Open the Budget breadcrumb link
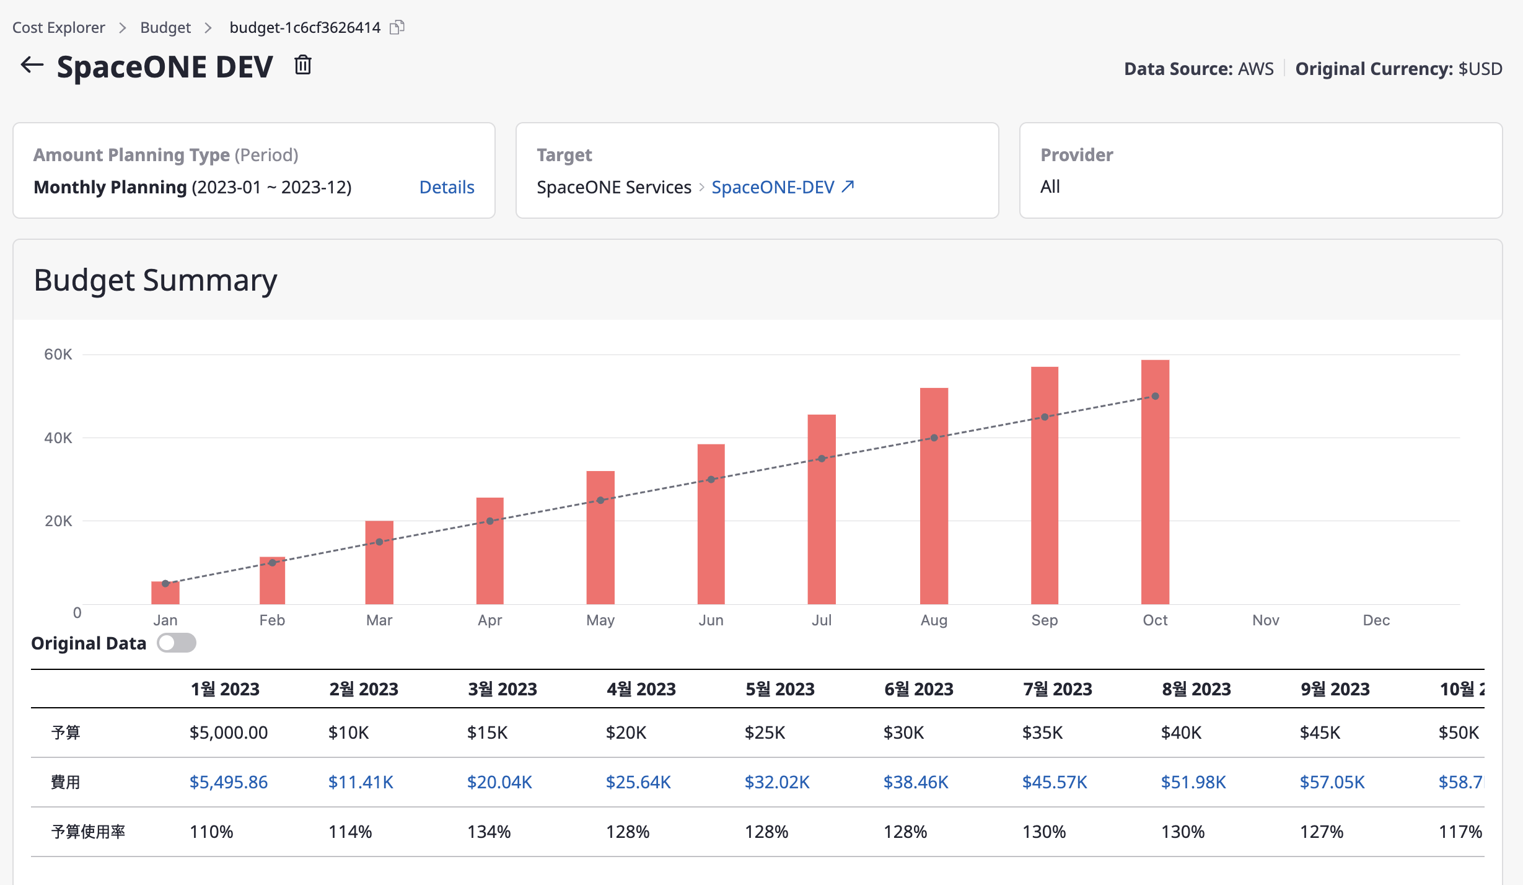Screen dimensions: 1523x885 [x=165, y=27]
